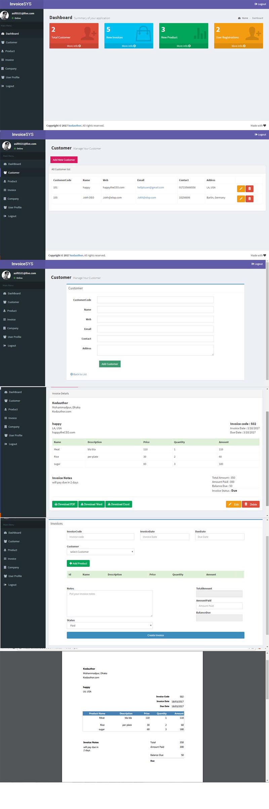Open the hellptsuen@gmail.com email link
The image size is (269, 809).
(151, 187)
